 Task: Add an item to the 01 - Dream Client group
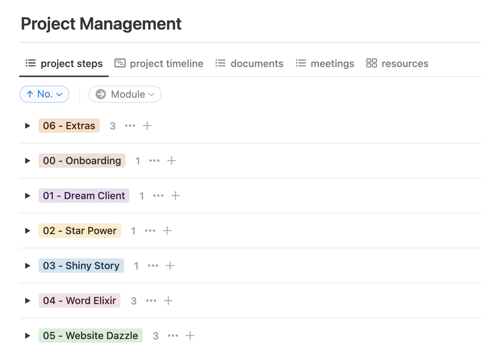[x=176, y=196]
